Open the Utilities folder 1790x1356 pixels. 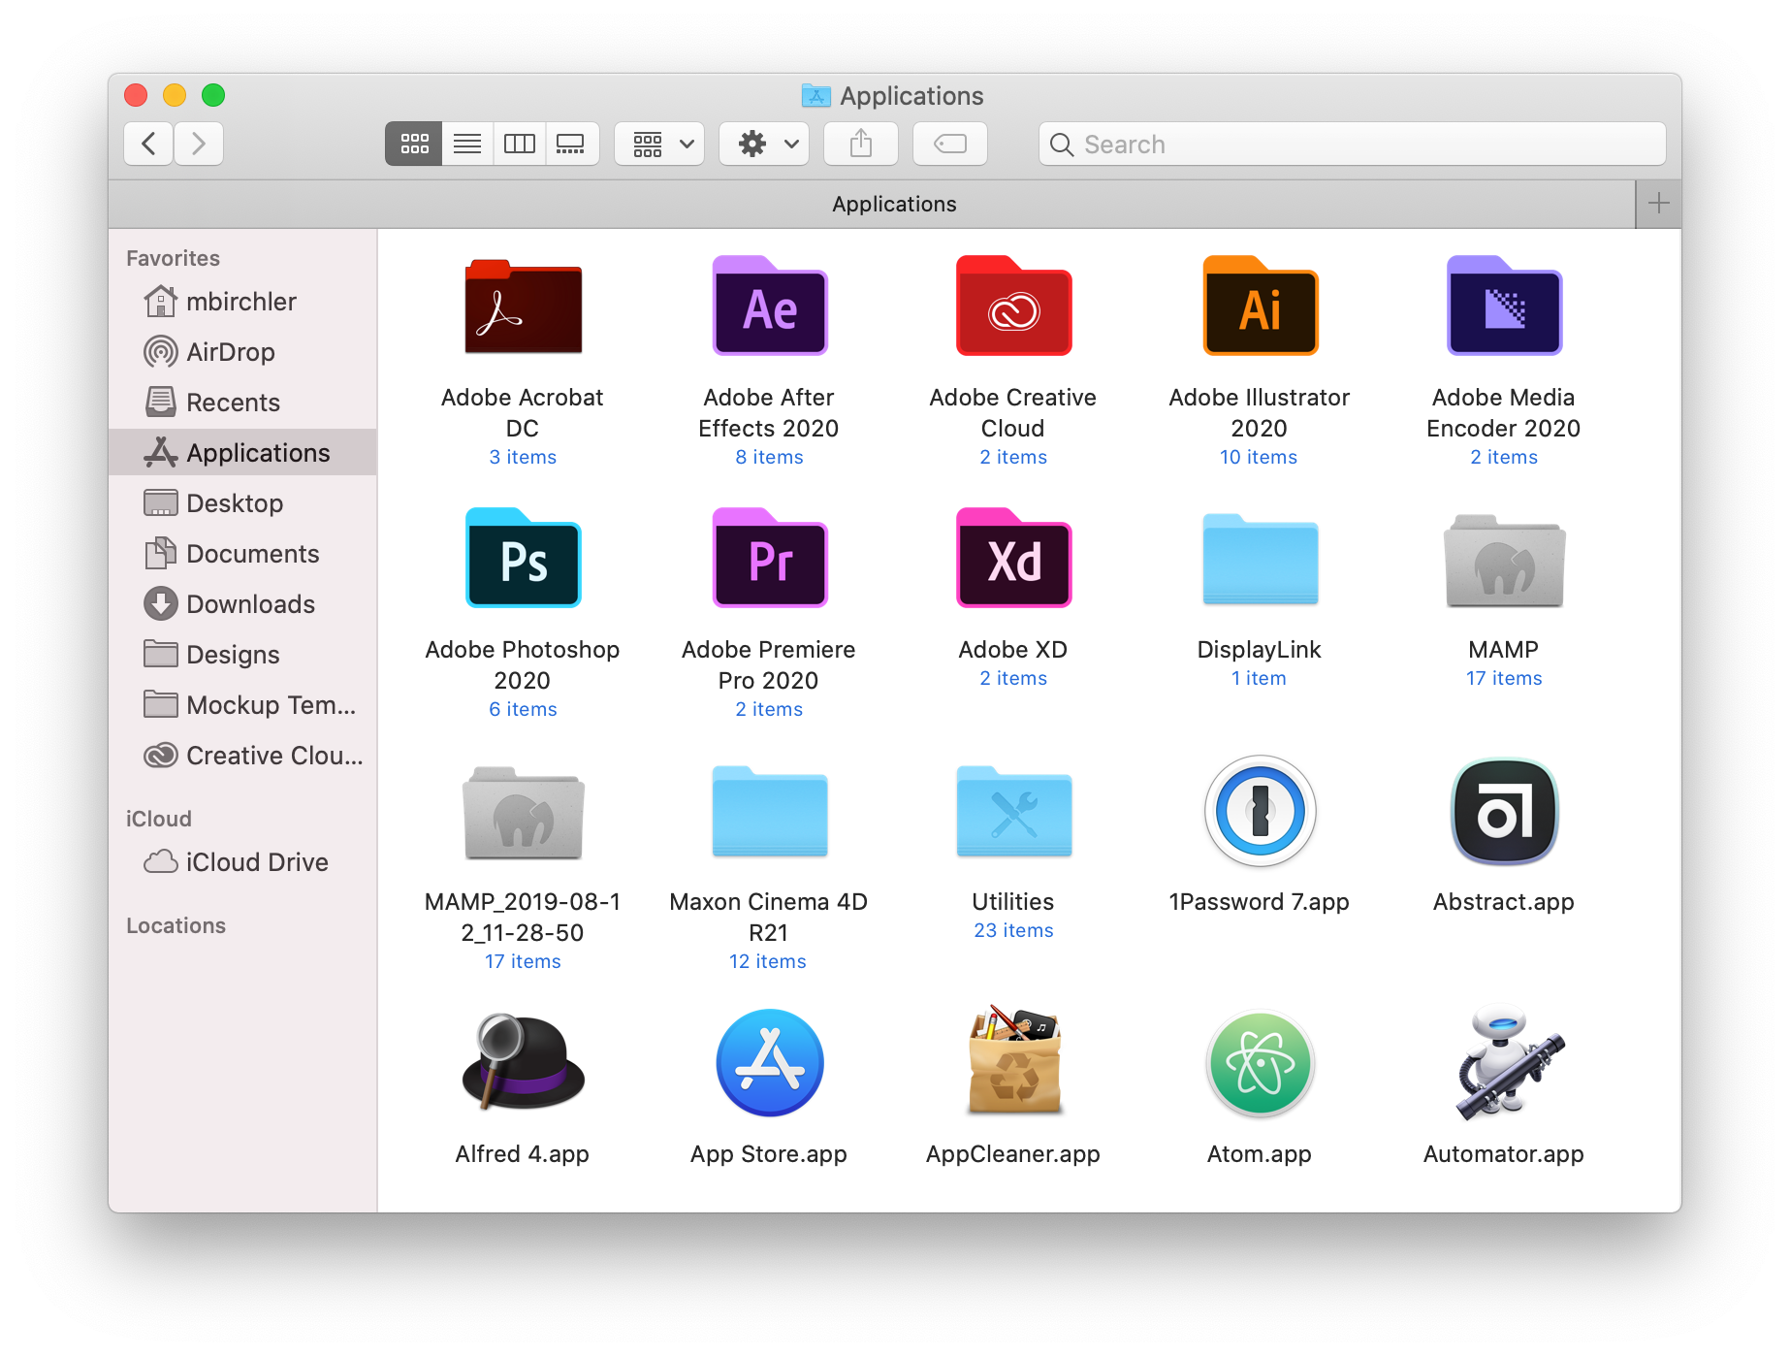[x=1013, y=813]
